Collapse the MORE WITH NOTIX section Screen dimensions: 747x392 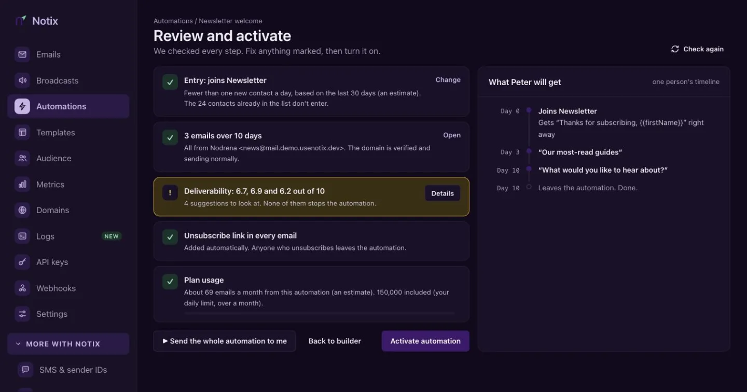click(x=68, y=344)
